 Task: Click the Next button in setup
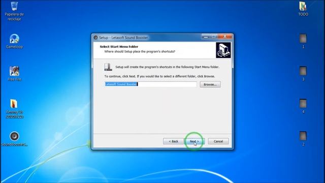click(194, 141)
